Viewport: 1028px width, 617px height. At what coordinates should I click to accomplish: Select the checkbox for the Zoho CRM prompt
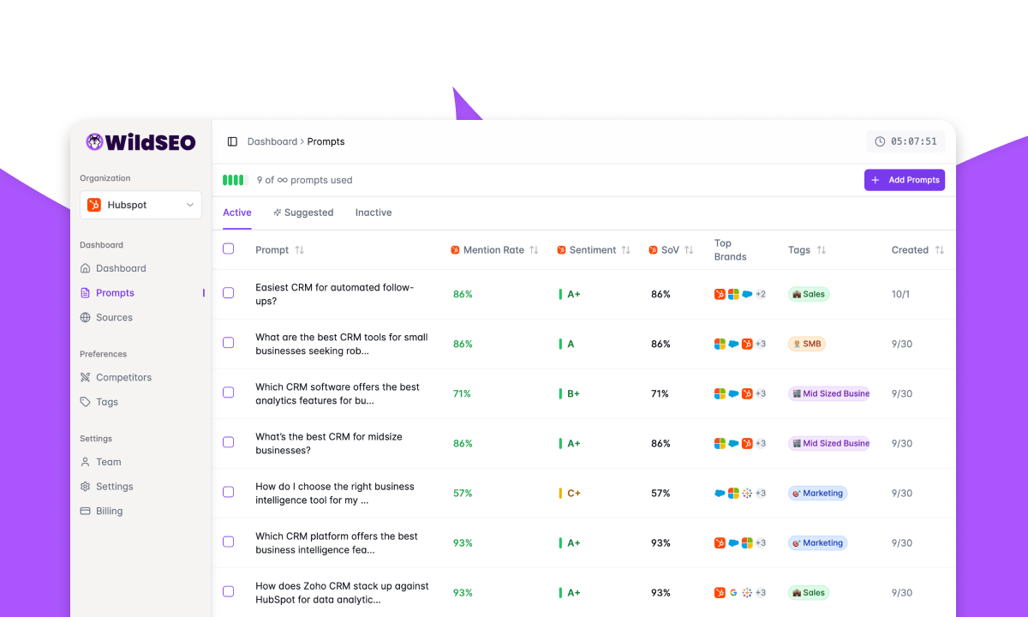click(x=229, y=591)
